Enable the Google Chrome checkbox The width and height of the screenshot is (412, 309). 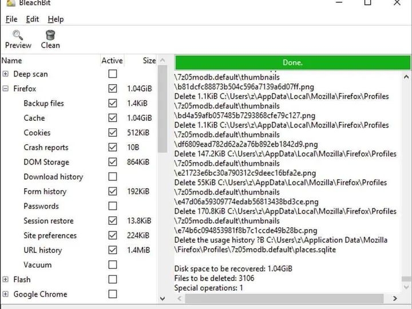tap(113, 294)
